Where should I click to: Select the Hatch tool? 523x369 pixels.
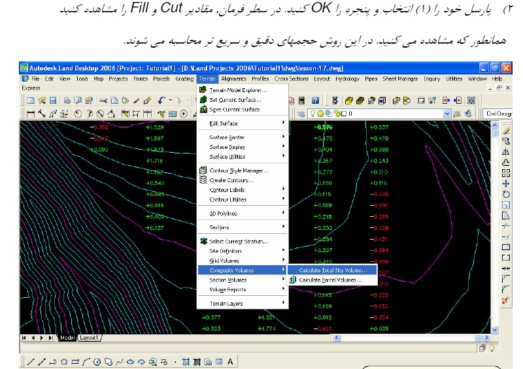point(186,362)
